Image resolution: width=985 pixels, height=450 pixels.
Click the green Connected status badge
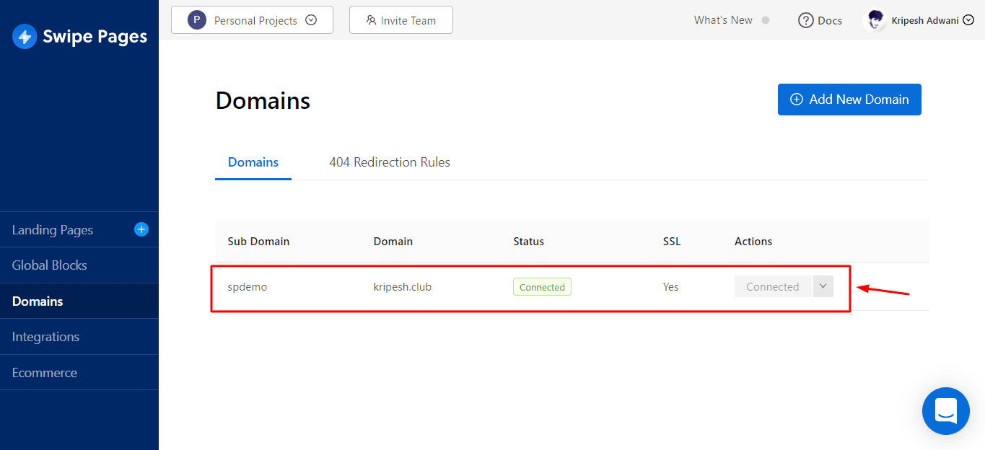542,287
